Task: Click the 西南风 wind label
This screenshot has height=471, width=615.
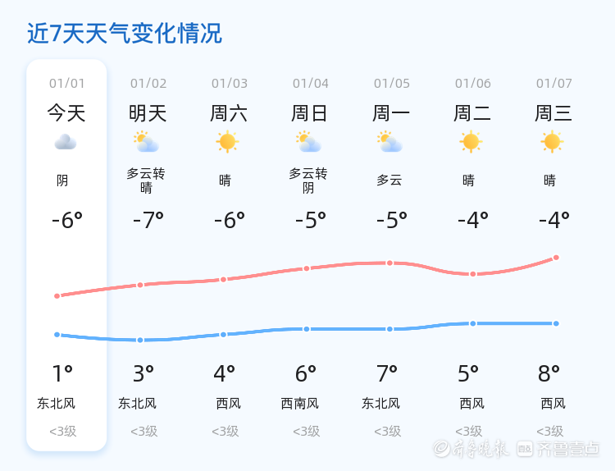Action: (x=300, y=404)
